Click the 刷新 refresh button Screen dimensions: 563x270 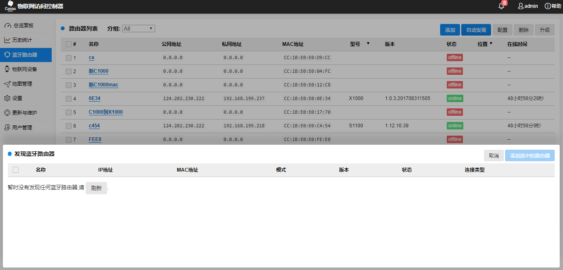click(96, 188)
